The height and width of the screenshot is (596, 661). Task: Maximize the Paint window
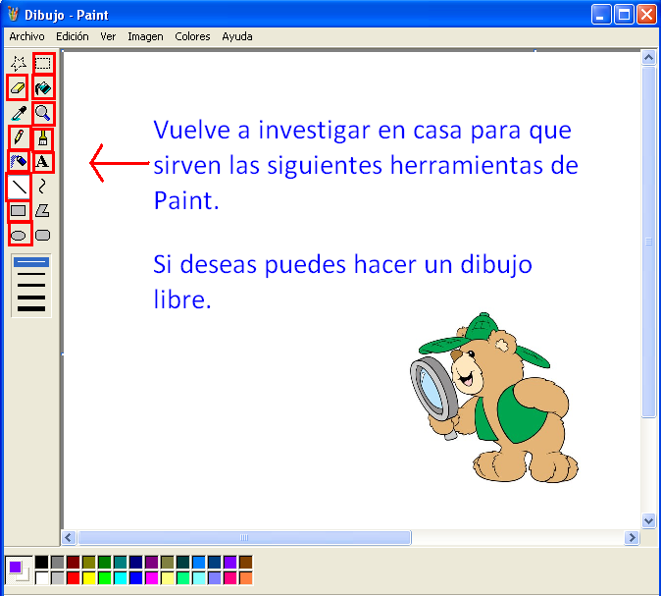click(624, 15)
